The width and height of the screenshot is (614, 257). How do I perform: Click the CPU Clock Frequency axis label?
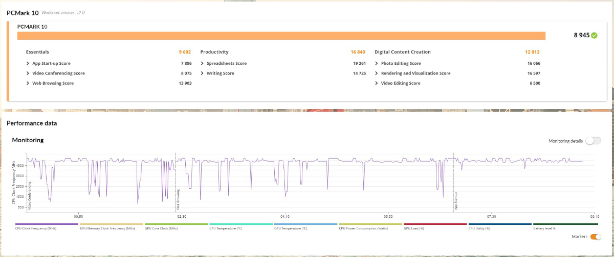(x=13, y=182)
